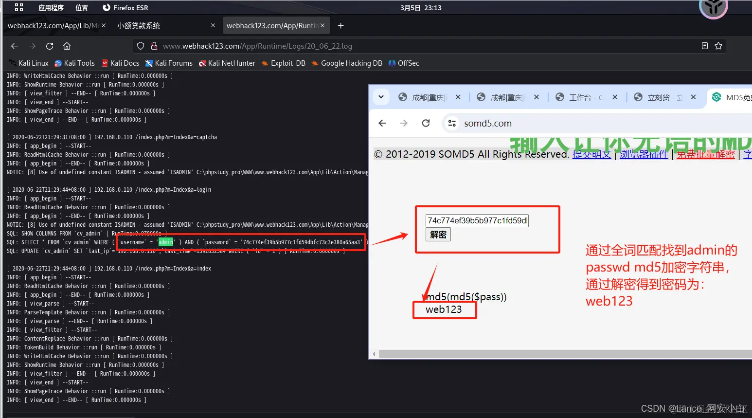Open a new Firefox tab
Screen dimensions: 752x418
tap(341, 26)
